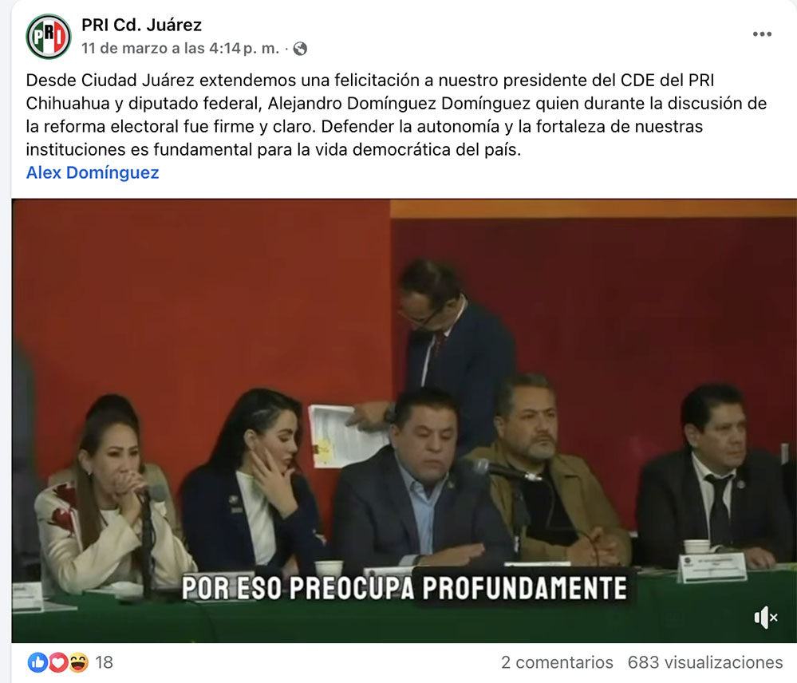Click the video subtitle POR ESO PREOCUPA PROFUNDAMENTE

pyautogui.click(x=404, y=588)
